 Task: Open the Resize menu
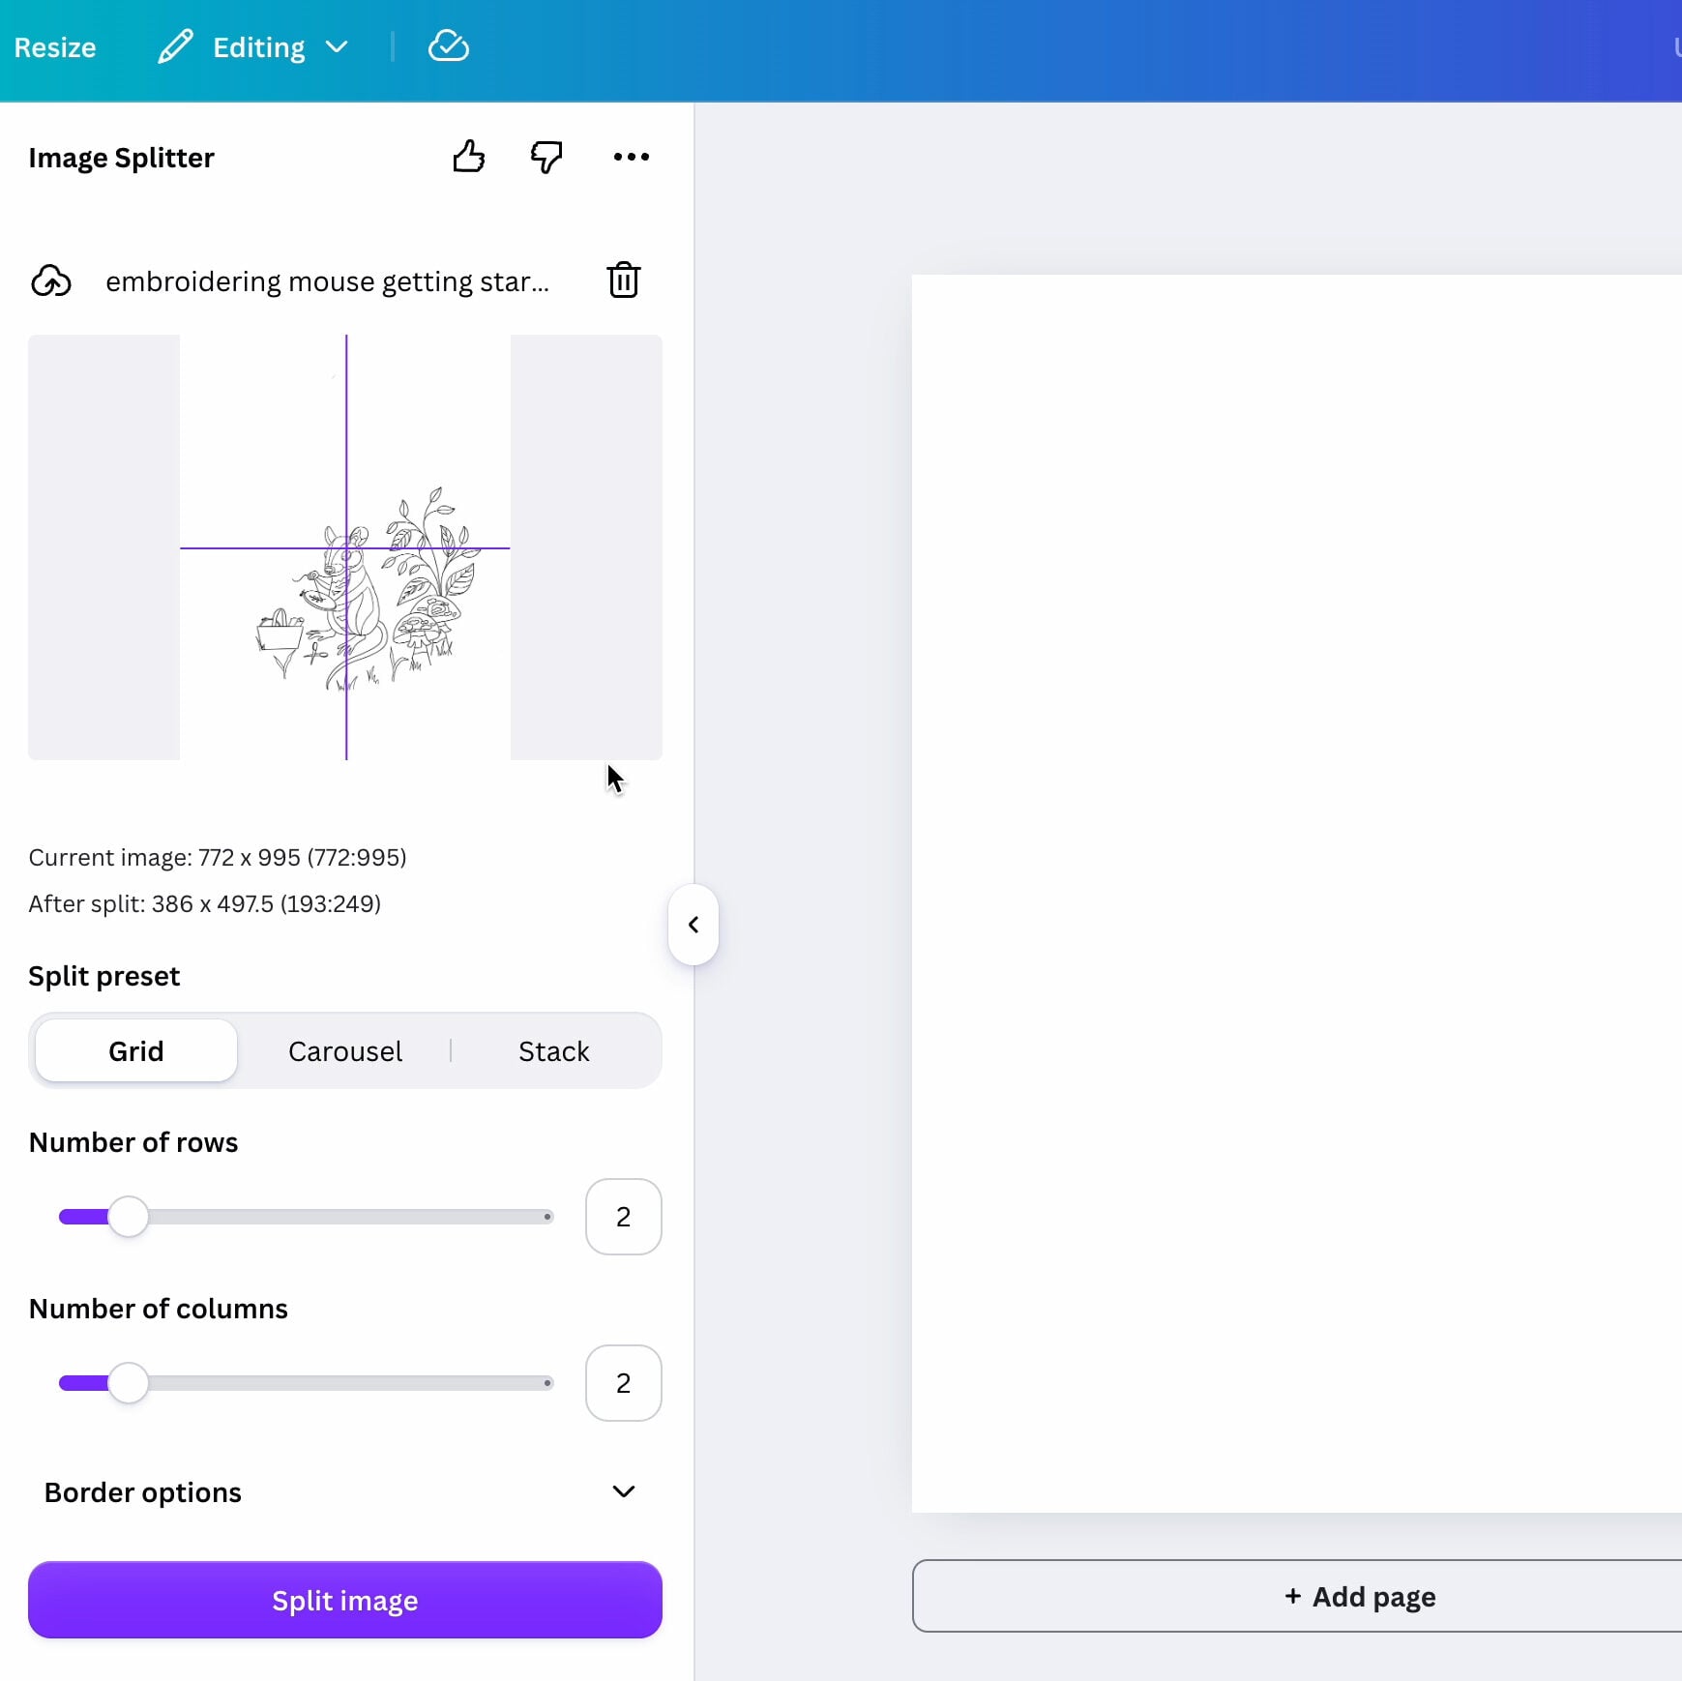pyautogui.click(x=55, y=47)
